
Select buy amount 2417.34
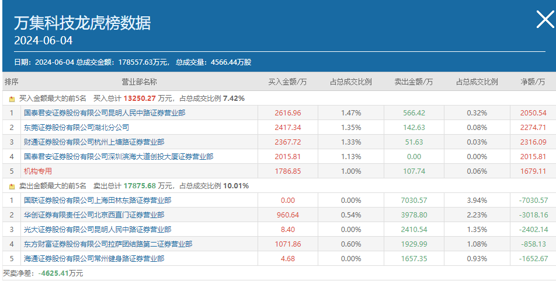(x=287, y=128)
